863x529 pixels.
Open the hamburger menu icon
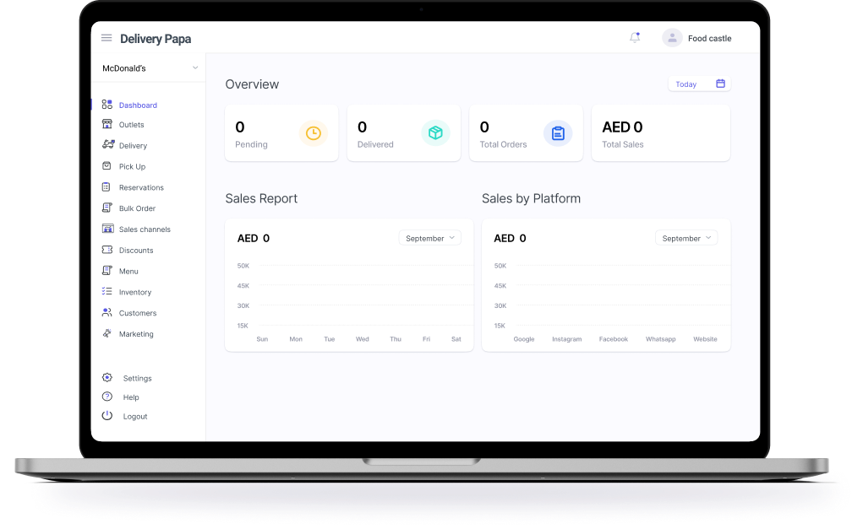pos(107,38)
